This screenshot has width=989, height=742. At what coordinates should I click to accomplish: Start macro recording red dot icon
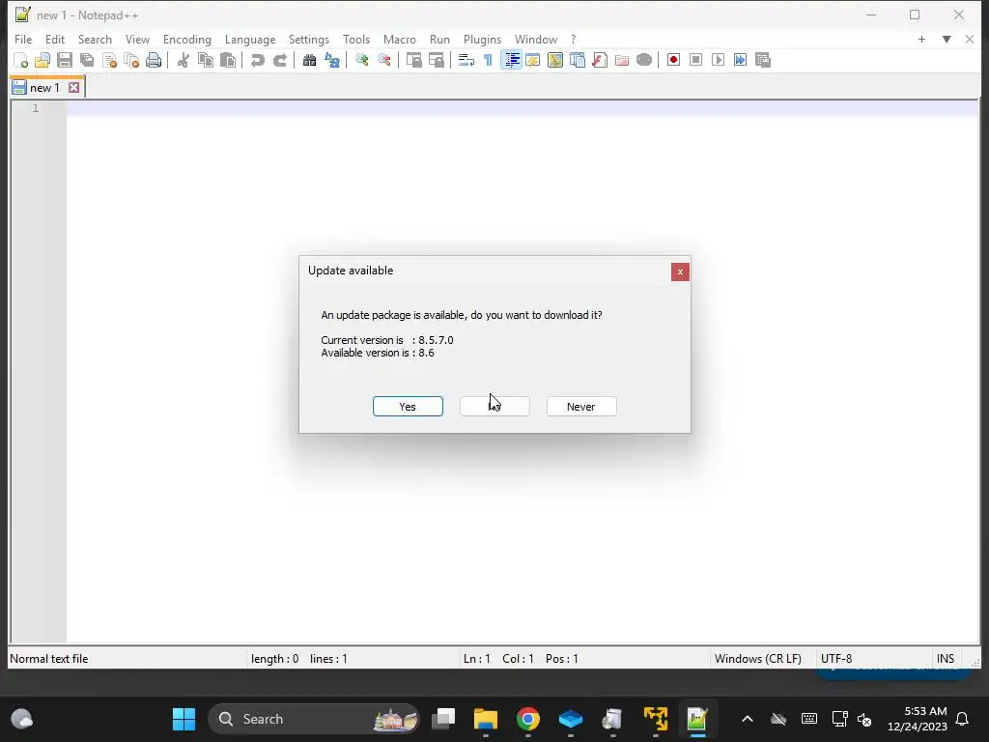click(673, 60)
